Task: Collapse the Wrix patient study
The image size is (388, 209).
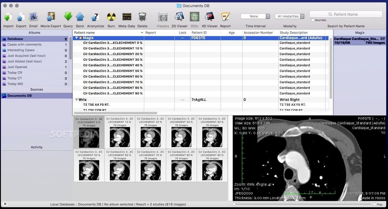Action: point(77,99)
